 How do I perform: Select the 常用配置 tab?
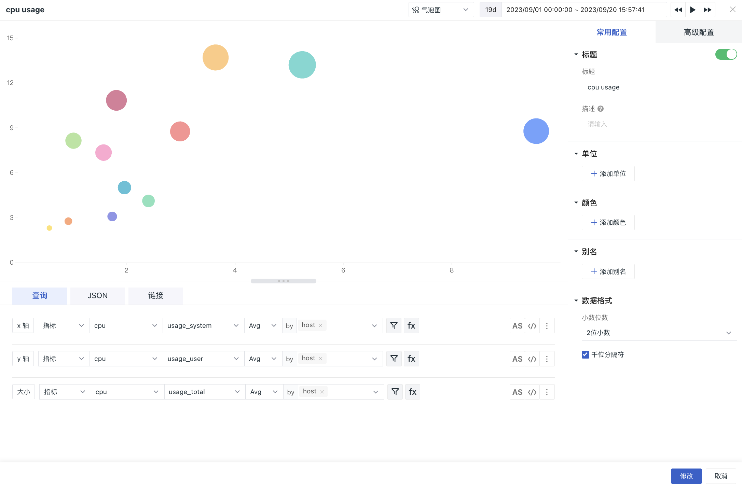[x=612, y=32]
